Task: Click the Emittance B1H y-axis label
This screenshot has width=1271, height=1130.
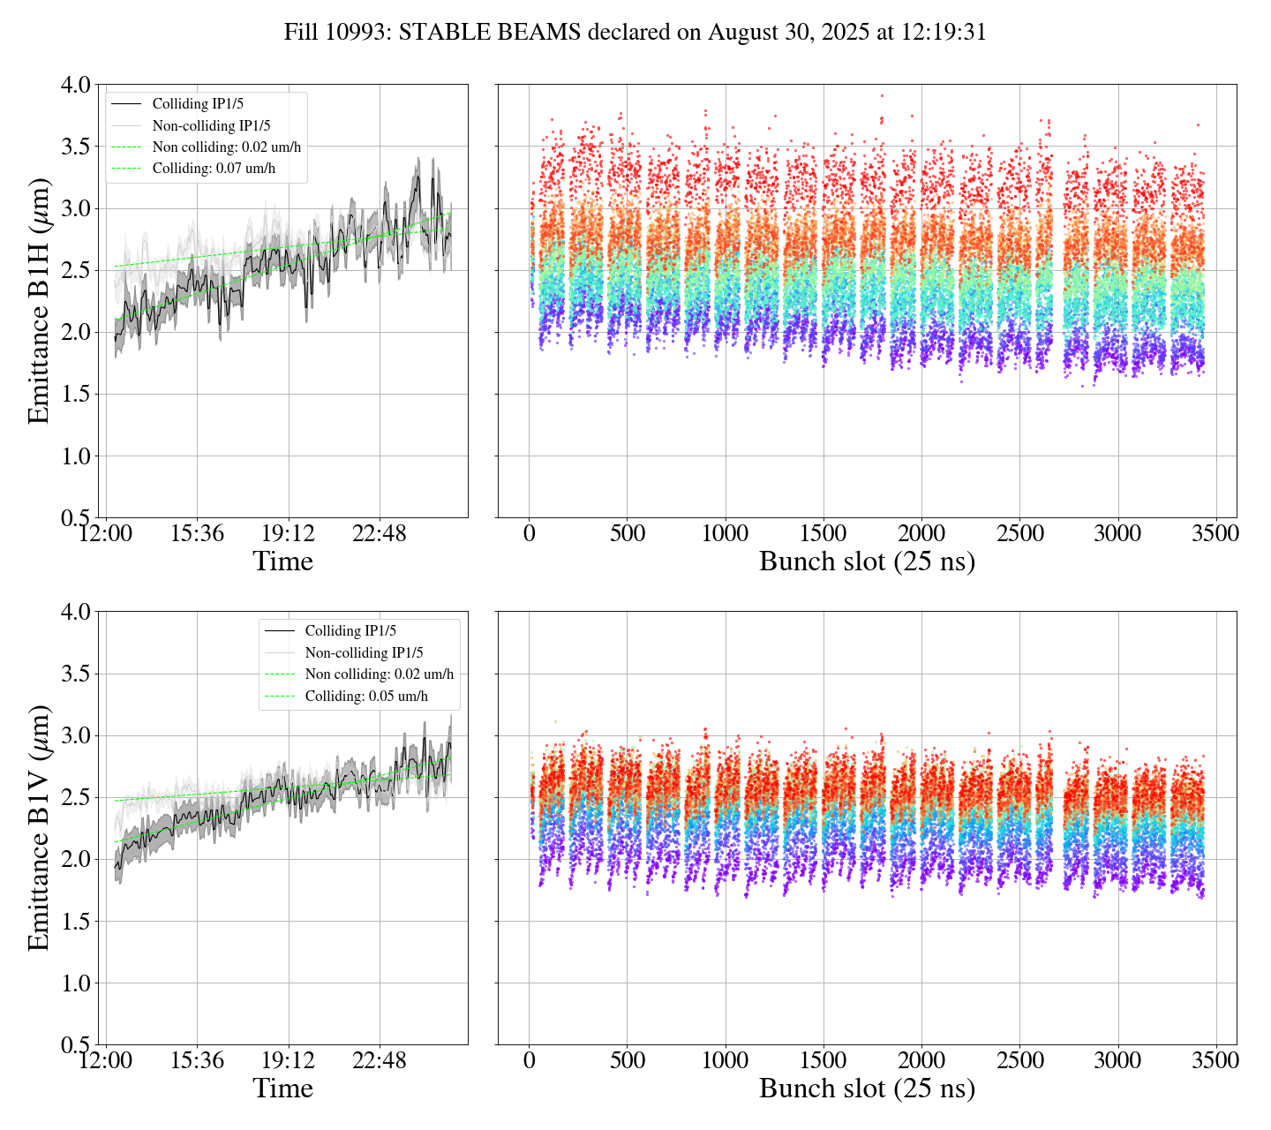Action: tap(39, 301)
